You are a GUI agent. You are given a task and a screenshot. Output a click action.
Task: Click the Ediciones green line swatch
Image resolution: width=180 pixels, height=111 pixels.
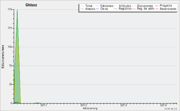pos(97,6)
